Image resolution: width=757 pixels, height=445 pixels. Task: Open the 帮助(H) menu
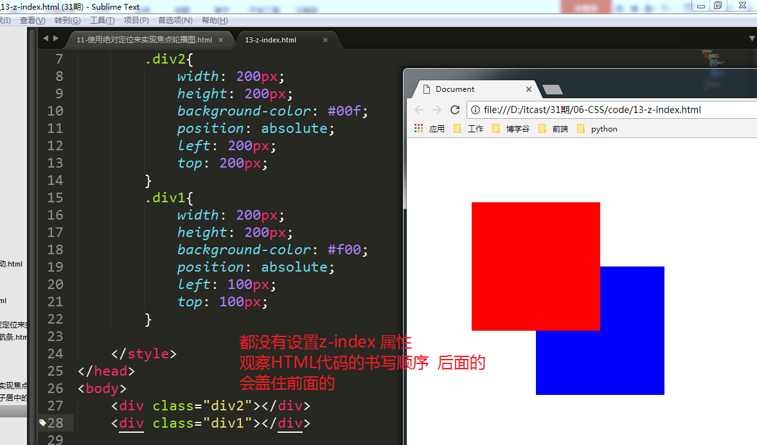pyautogui.click(x=215, y=21)
